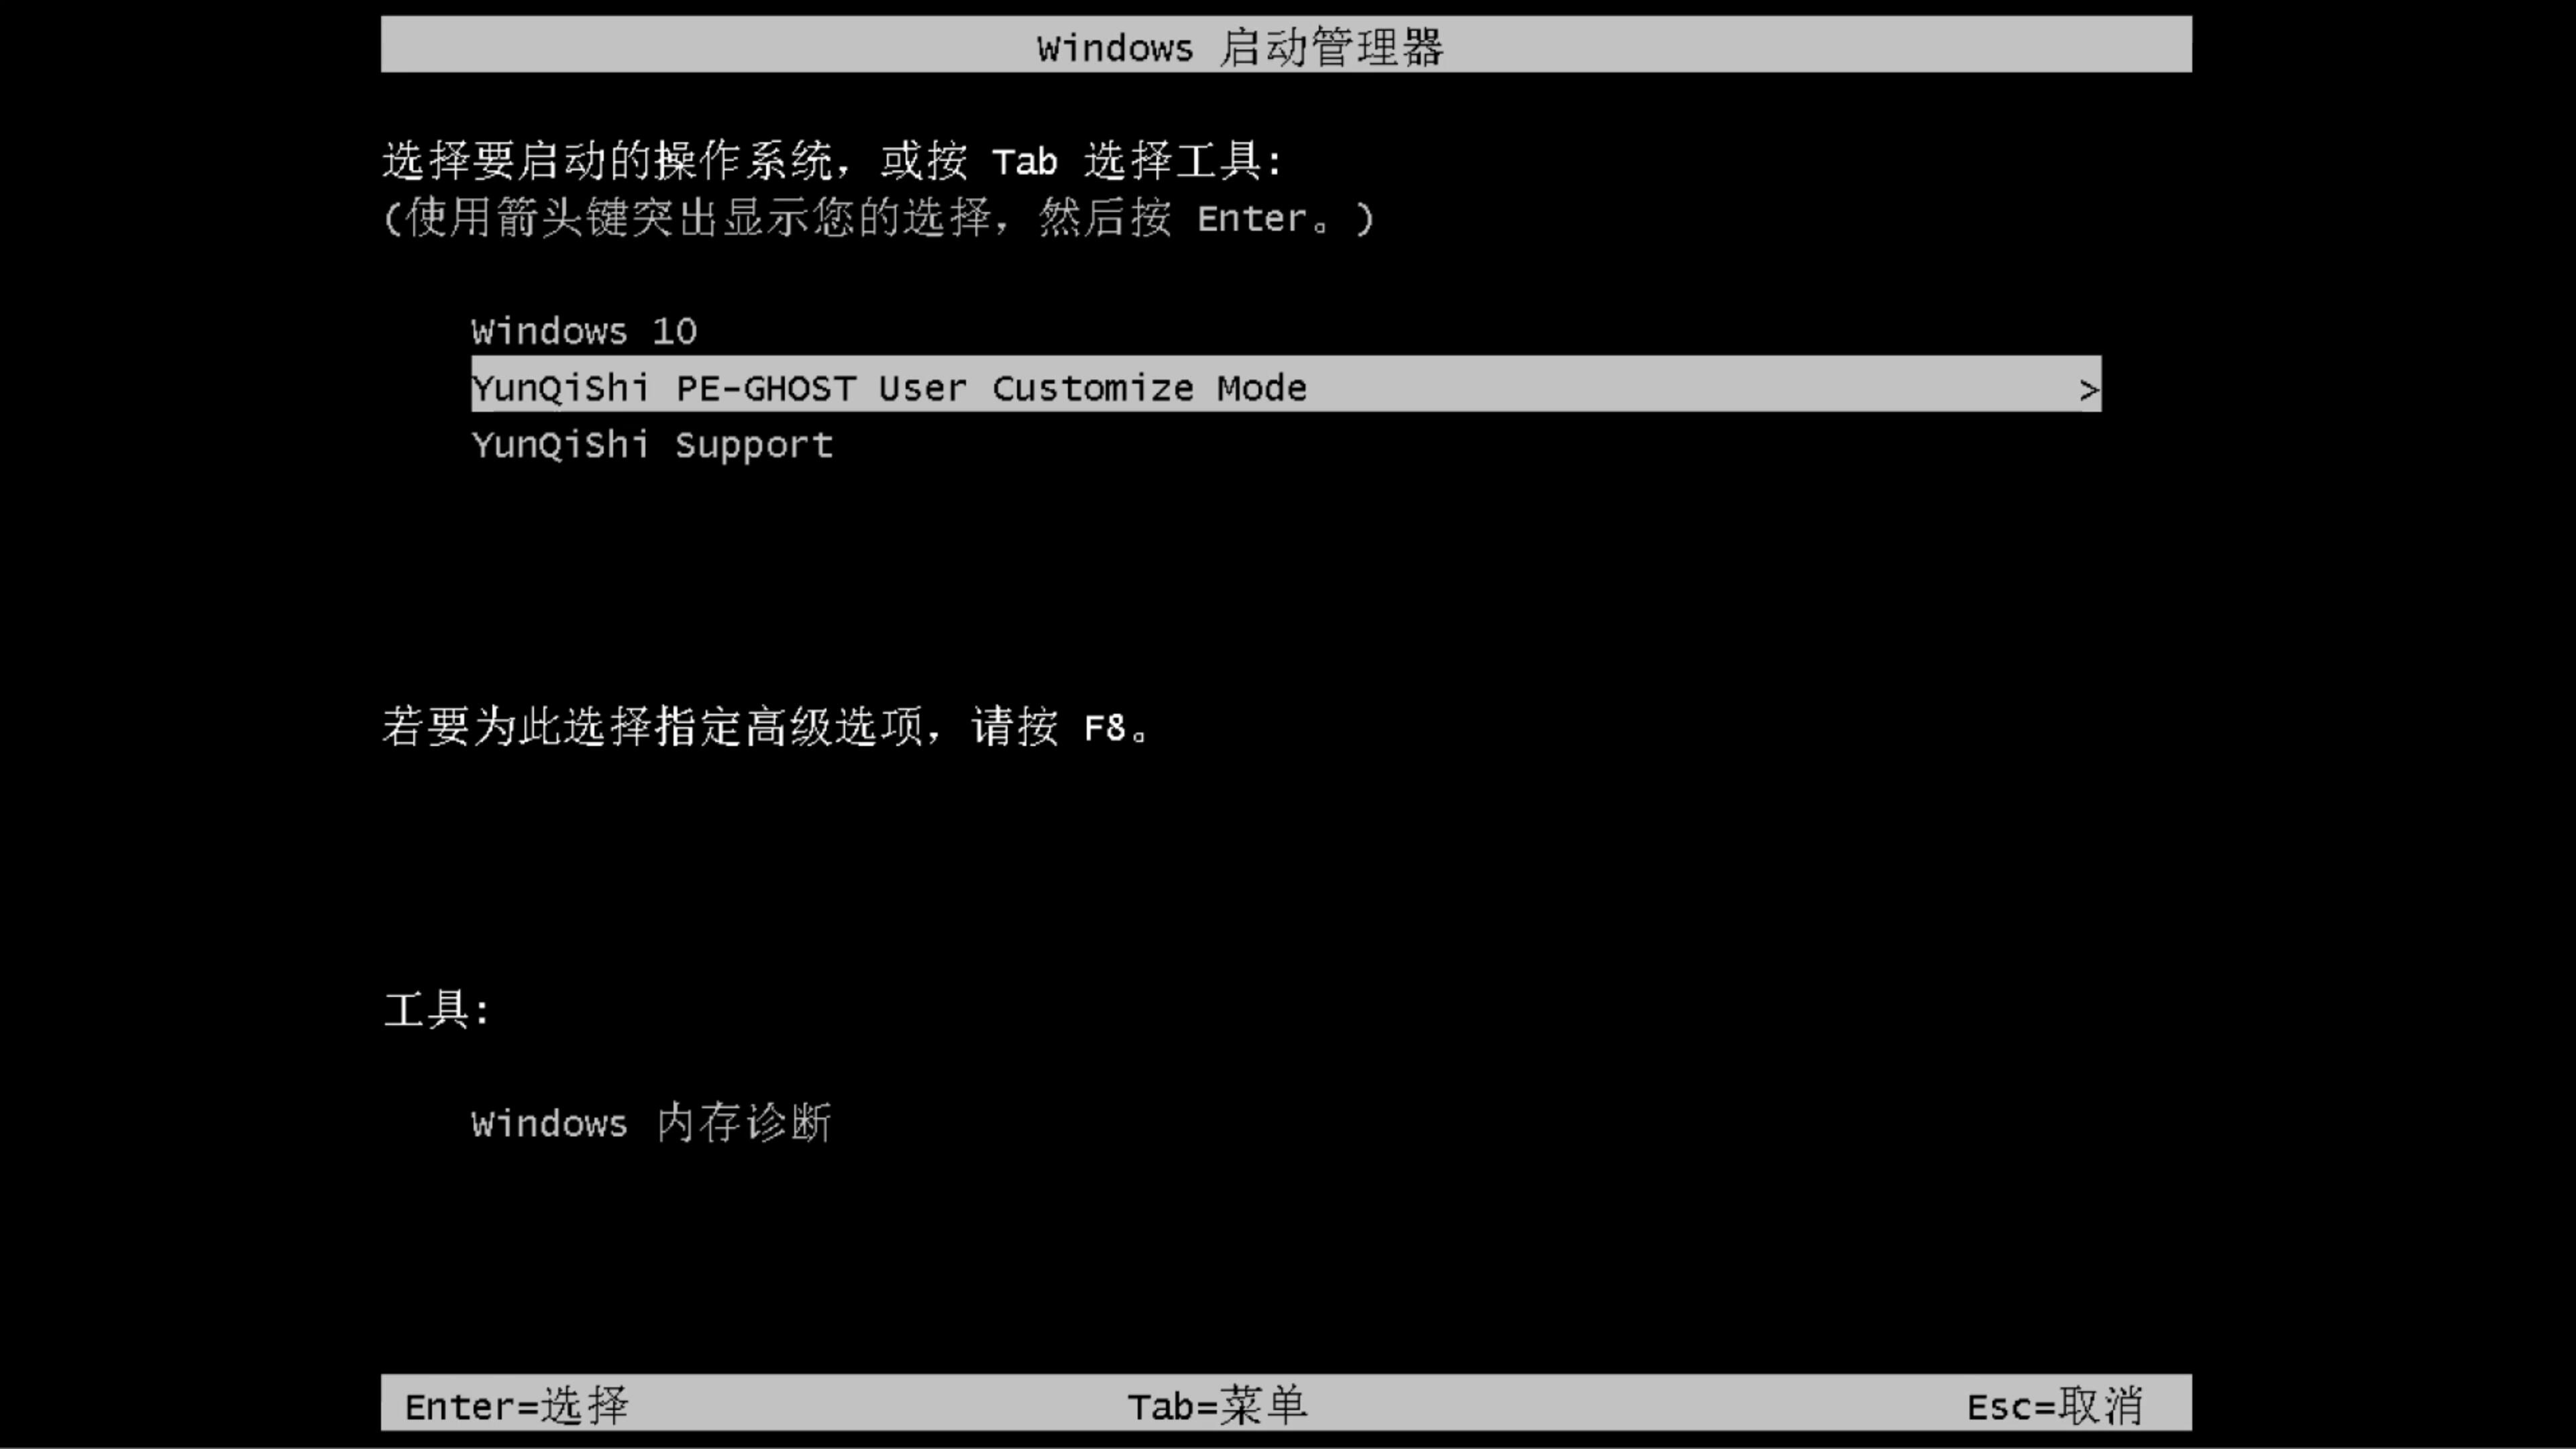Select YunQiShi Support option
2576x1449 pixels.
[x=651, y=444]
